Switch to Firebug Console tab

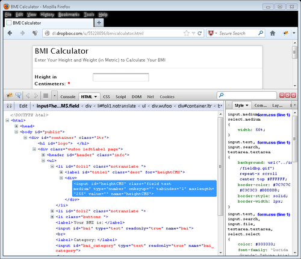68,97
